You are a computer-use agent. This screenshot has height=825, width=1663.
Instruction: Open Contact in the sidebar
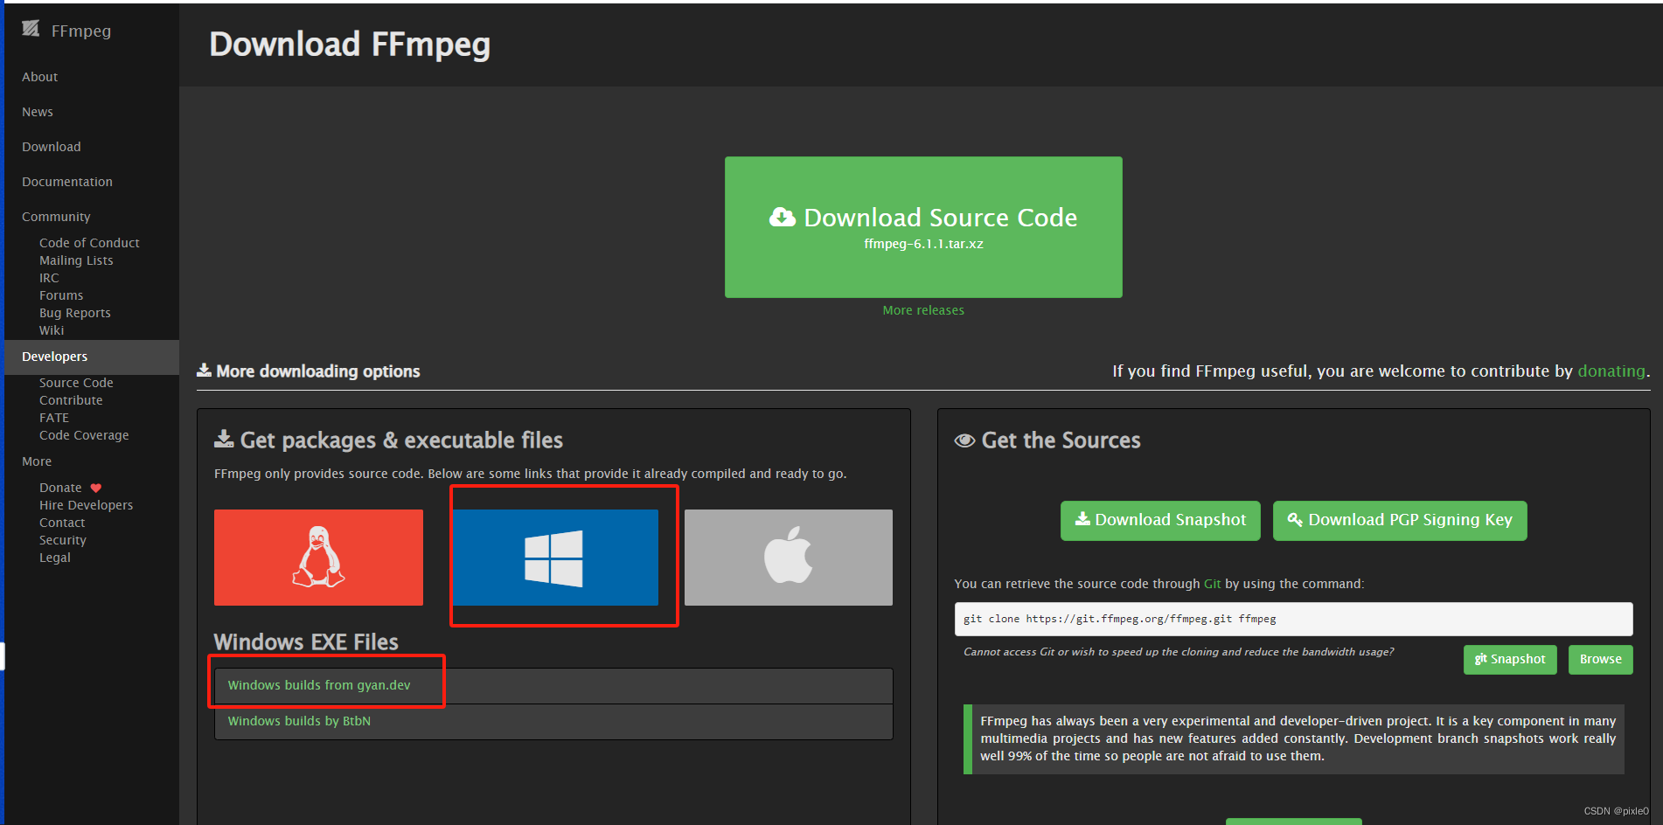point(62,523)
